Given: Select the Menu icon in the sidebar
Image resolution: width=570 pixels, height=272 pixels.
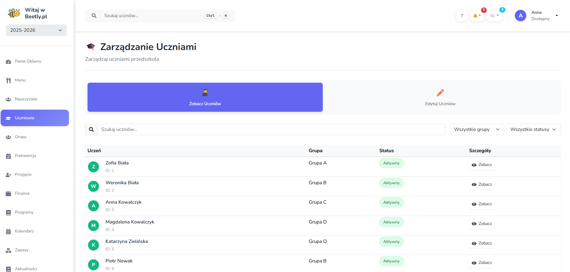Looking at the screenshot, I should pos(20,80).
